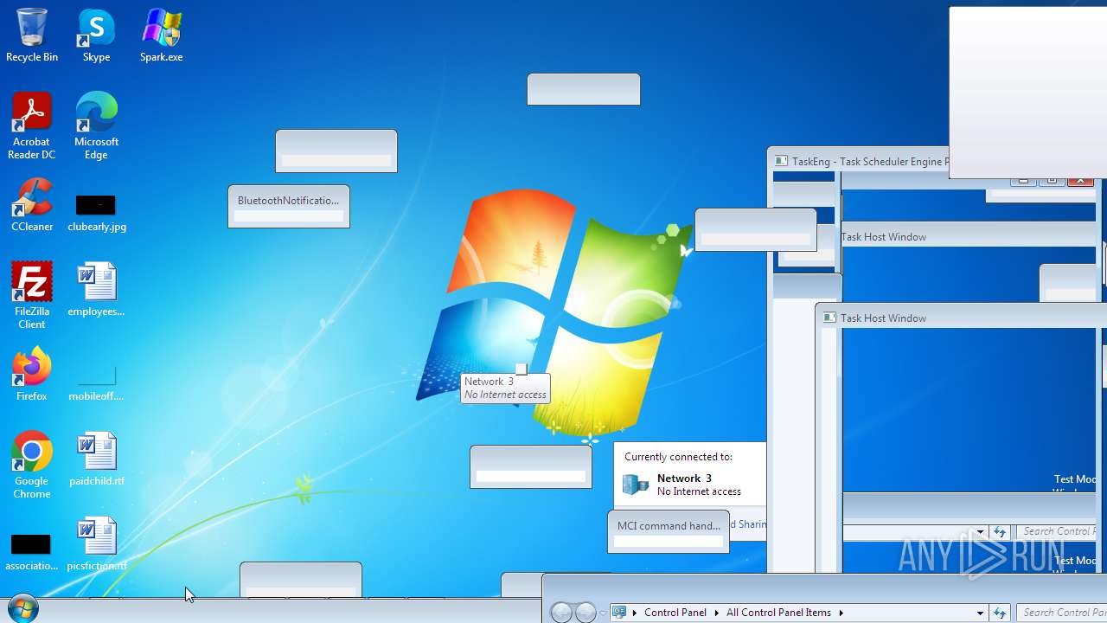Viewport: 1107px width, 623px height.
Task: Open the Google Chrome shortcut
Action: 32,465
